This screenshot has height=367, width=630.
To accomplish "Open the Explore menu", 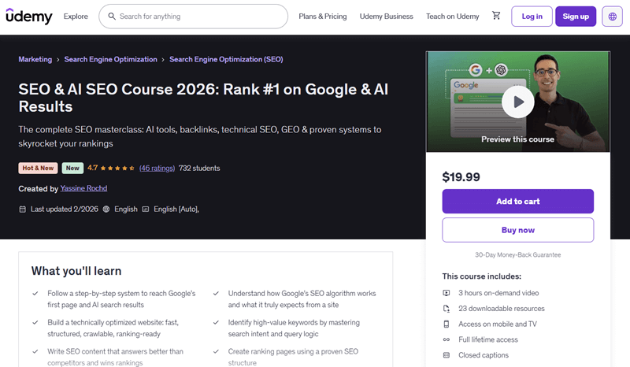I will pyautogui.click(x=76, y=17).
